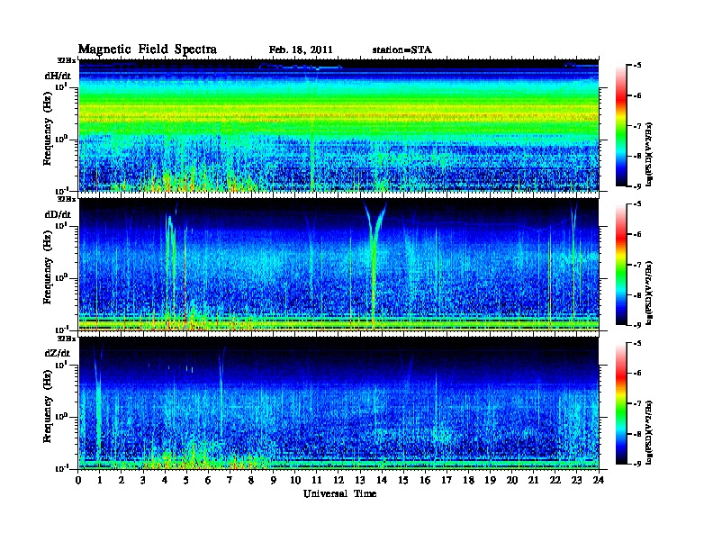
Task: Click the dZ/dt panel color bar
Action: [621, 403]
